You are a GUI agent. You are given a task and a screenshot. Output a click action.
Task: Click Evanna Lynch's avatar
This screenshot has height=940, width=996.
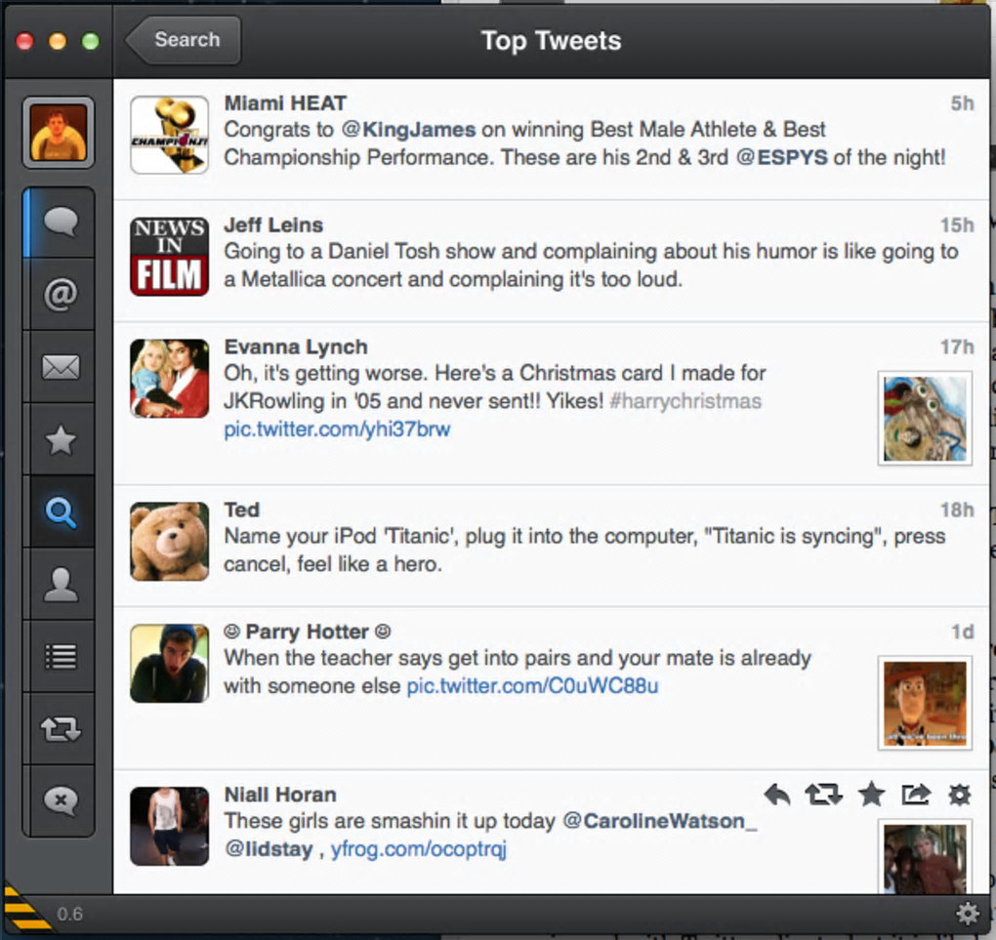pos(170,379)
